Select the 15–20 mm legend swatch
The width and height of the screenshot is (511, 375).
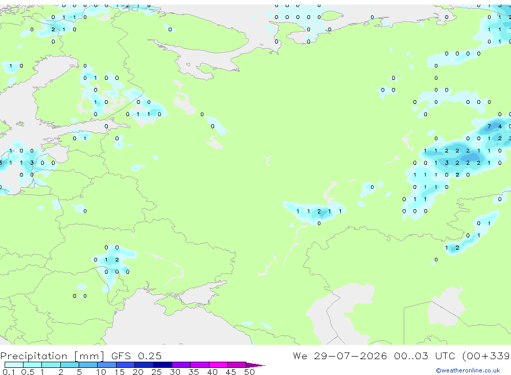coord(126,365)
